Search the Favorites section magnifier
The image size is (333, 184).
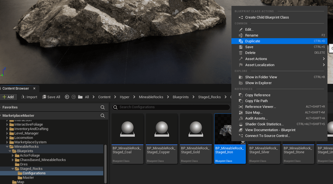point(103,107)
